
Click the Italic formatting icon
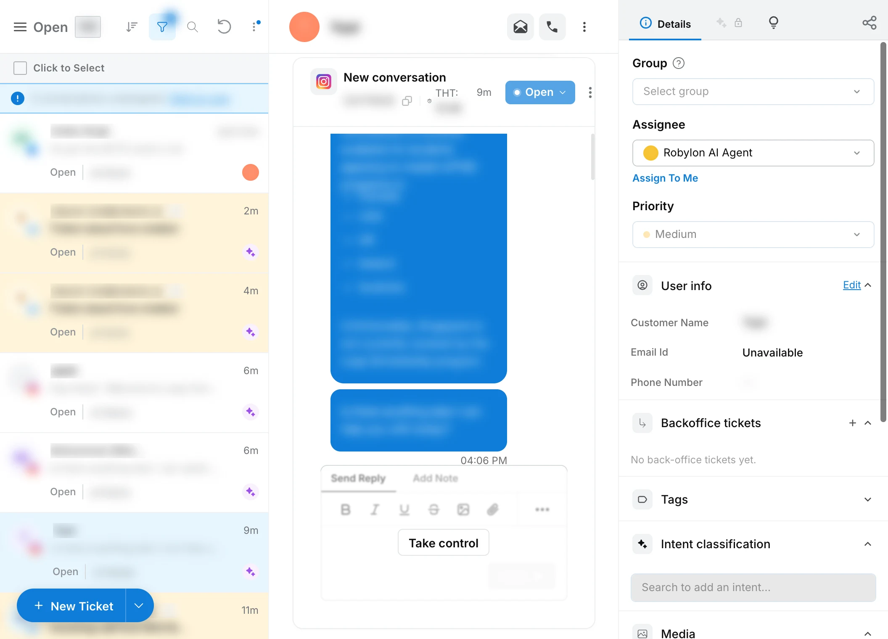375,510
